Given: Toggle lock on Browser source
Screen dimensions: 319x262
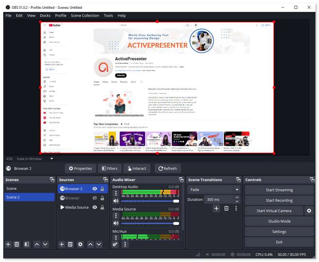Looking at the screenshot, I should [102, 198].
